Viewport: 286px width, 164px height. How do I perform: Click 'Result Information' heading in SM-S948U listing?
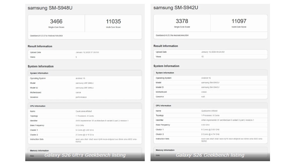40,46
